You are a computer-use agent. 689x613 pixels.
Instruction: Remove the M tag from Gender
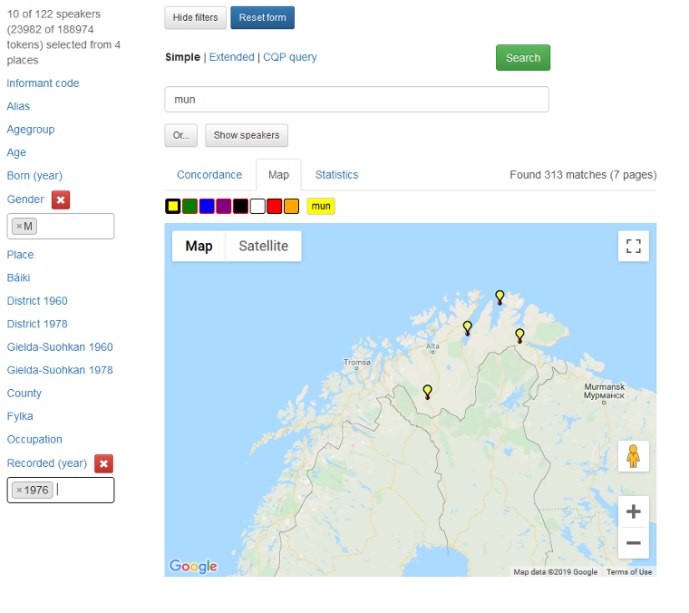[x=19, y=226]
